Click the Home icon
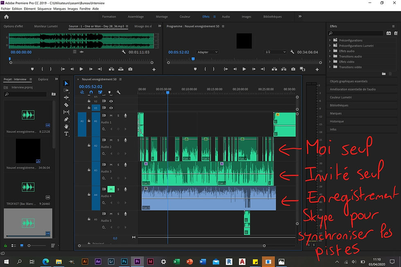The image size is (401, 267). 7,17
